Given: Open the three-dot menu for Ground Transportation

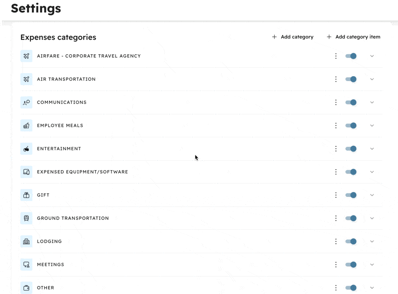Looking at the screenshot, I should (336, 218).
